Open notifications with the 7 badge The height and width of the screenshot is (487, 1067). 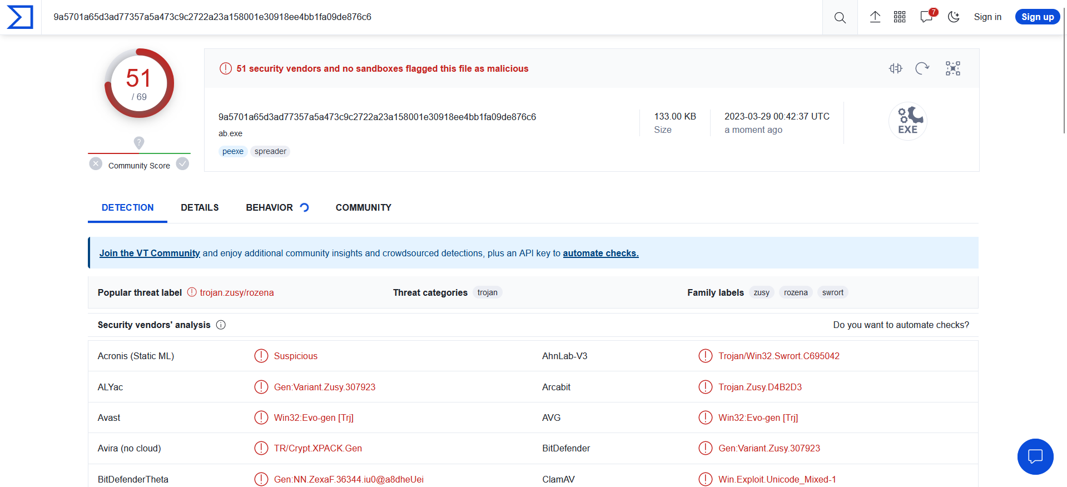pyautogui.click(x=927, y=16)
